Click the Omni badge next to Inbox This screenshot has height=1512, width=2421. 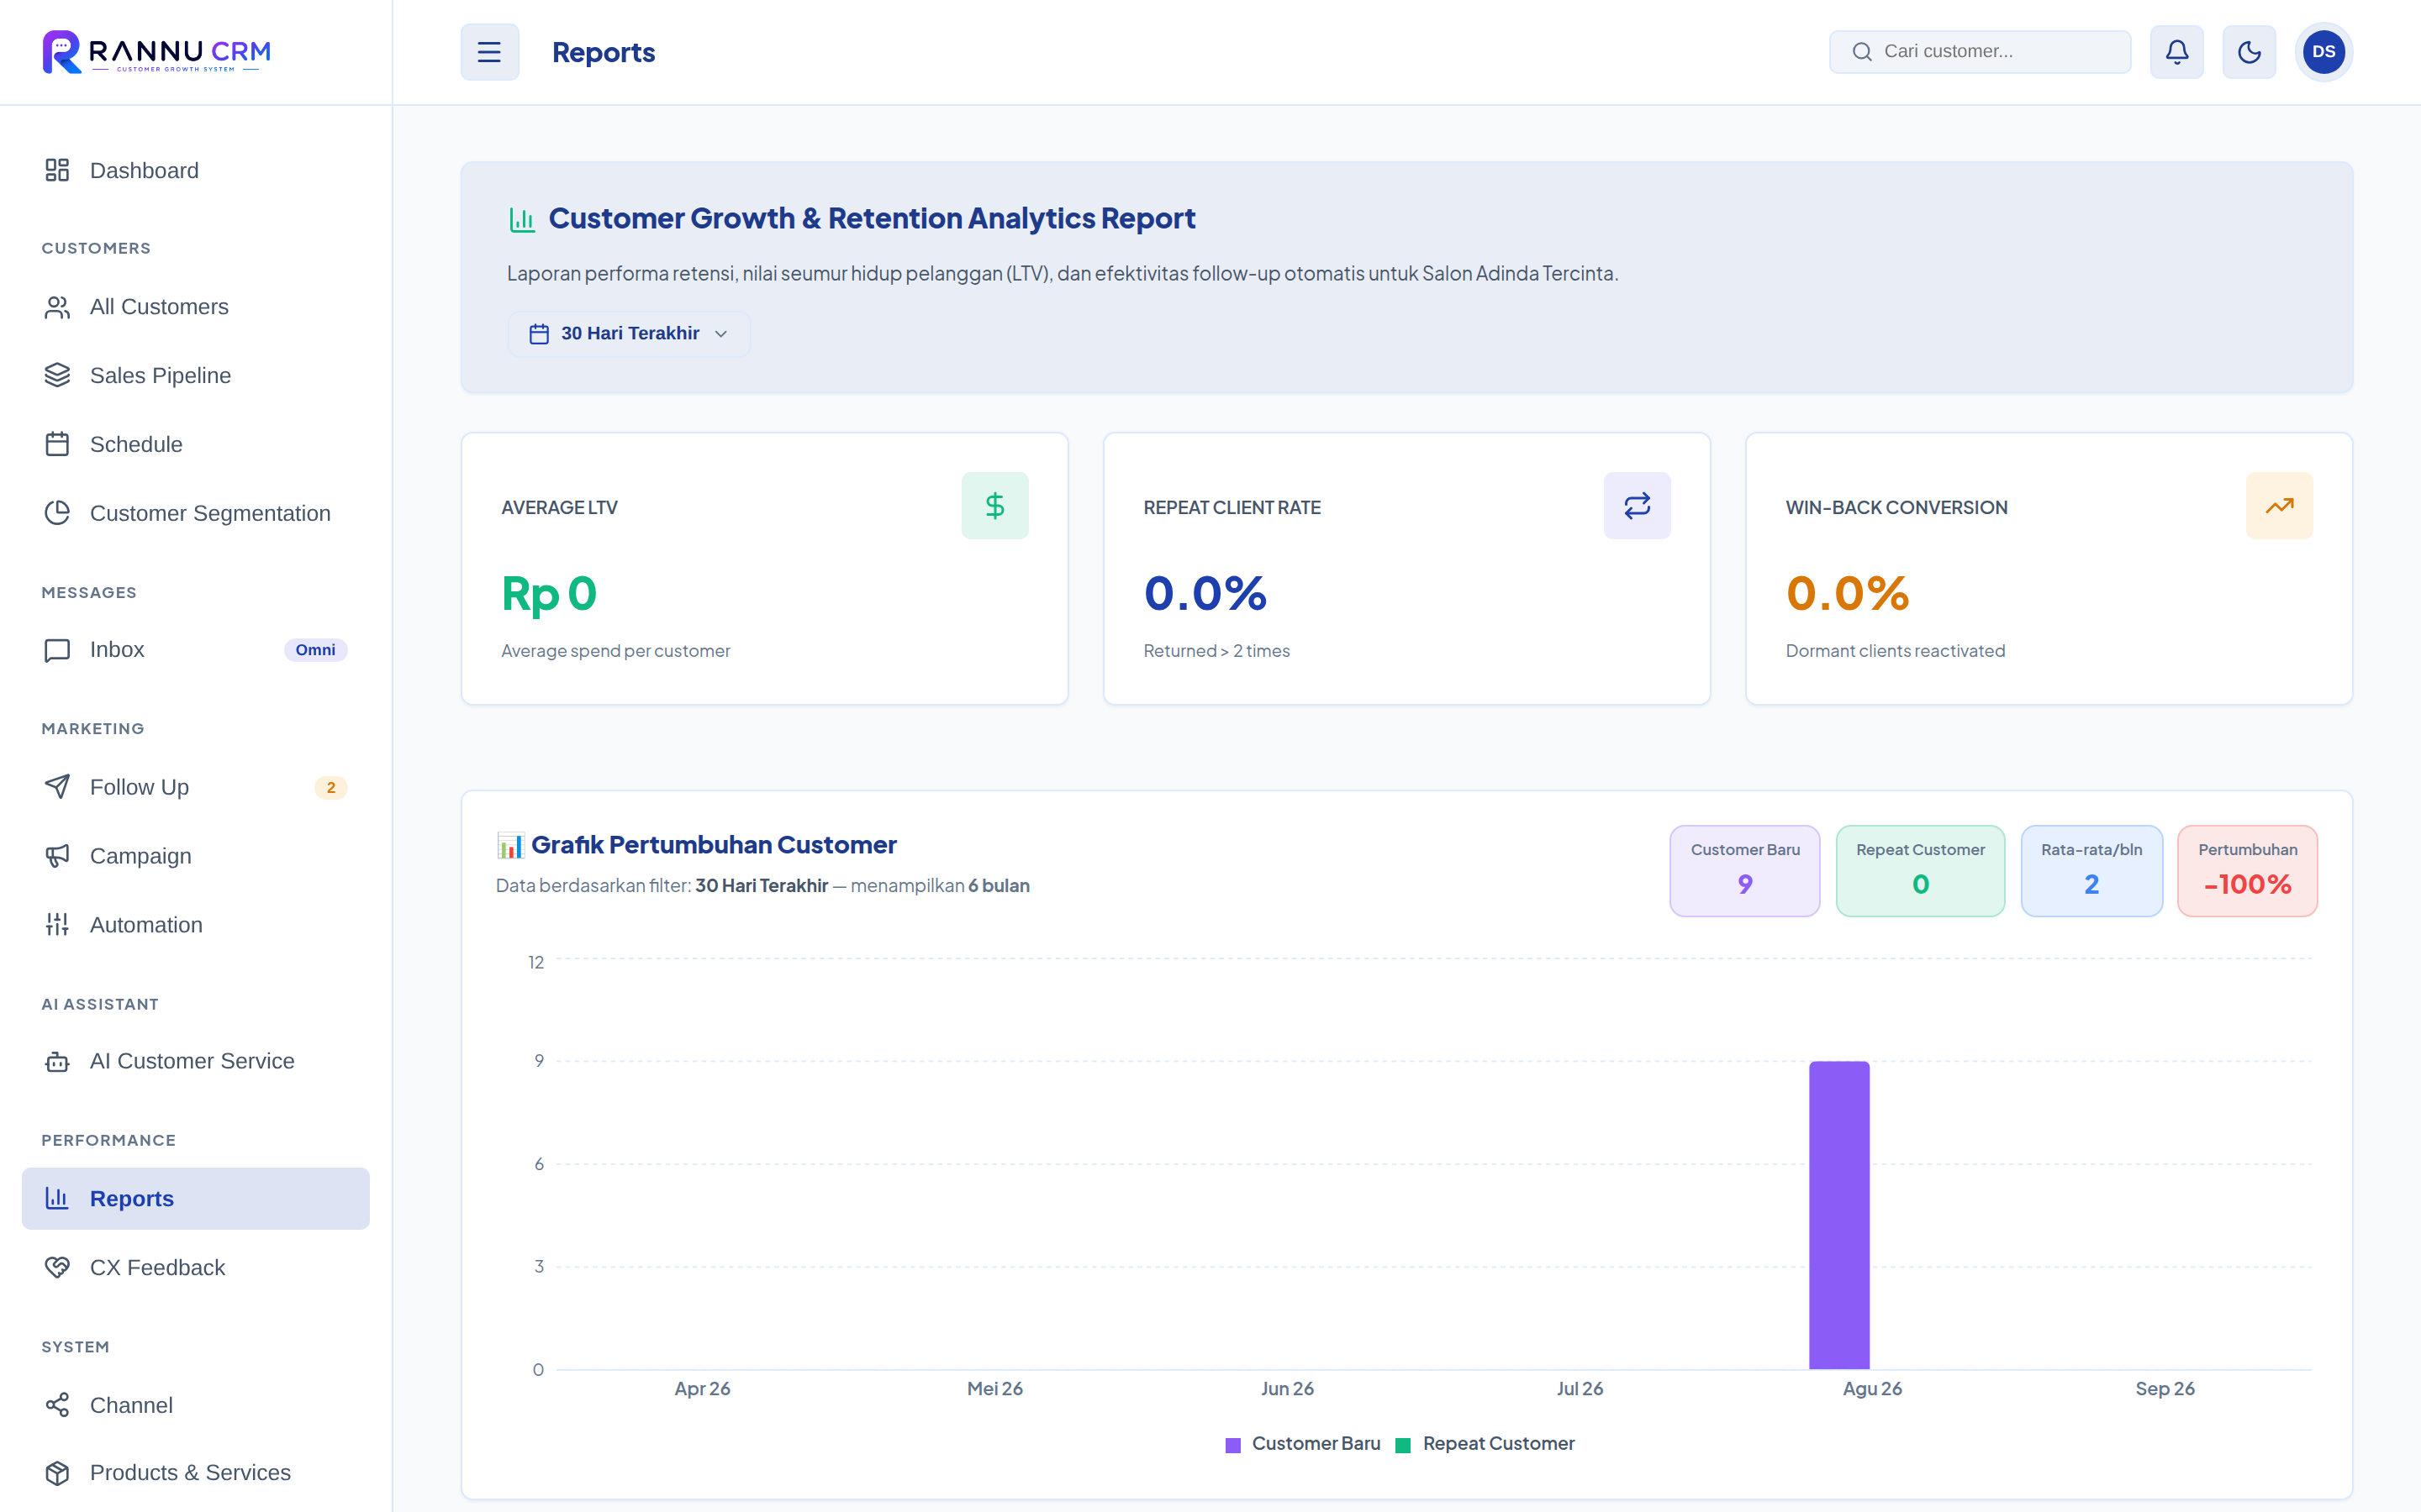(315, 650)
